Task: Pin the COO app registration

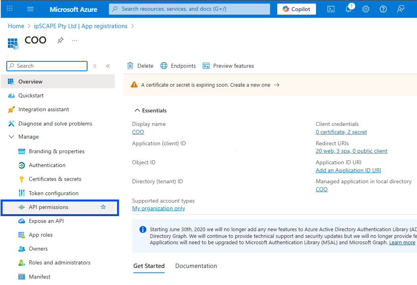Action: [60, 40]
